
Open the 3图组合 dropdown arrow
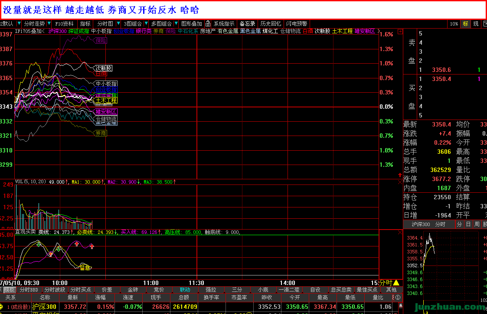coord(146,24)
